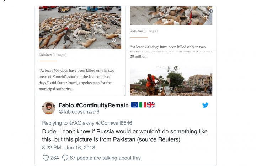Open the 8:22 PM - Jun 16, 2018 timestamp

click(69, 148)
